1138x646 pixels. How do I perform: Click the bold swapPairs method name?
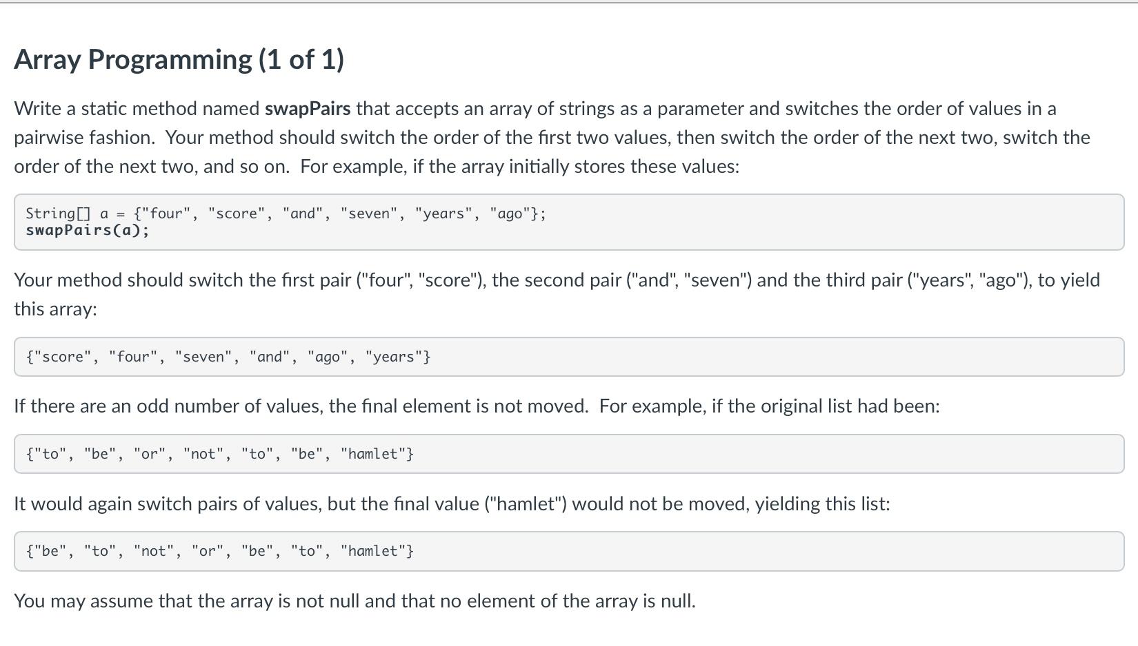[x=308, y=109]
